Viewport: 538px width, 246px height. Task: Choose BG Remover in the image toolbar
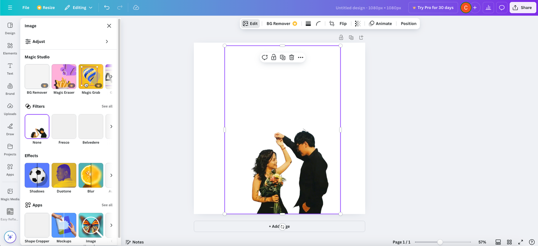pyautogui.click(x=282, y=24)
